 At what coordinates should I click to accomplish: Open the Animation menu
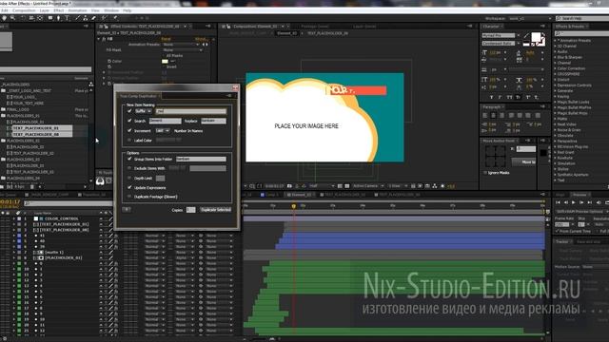tap(78, 10)
